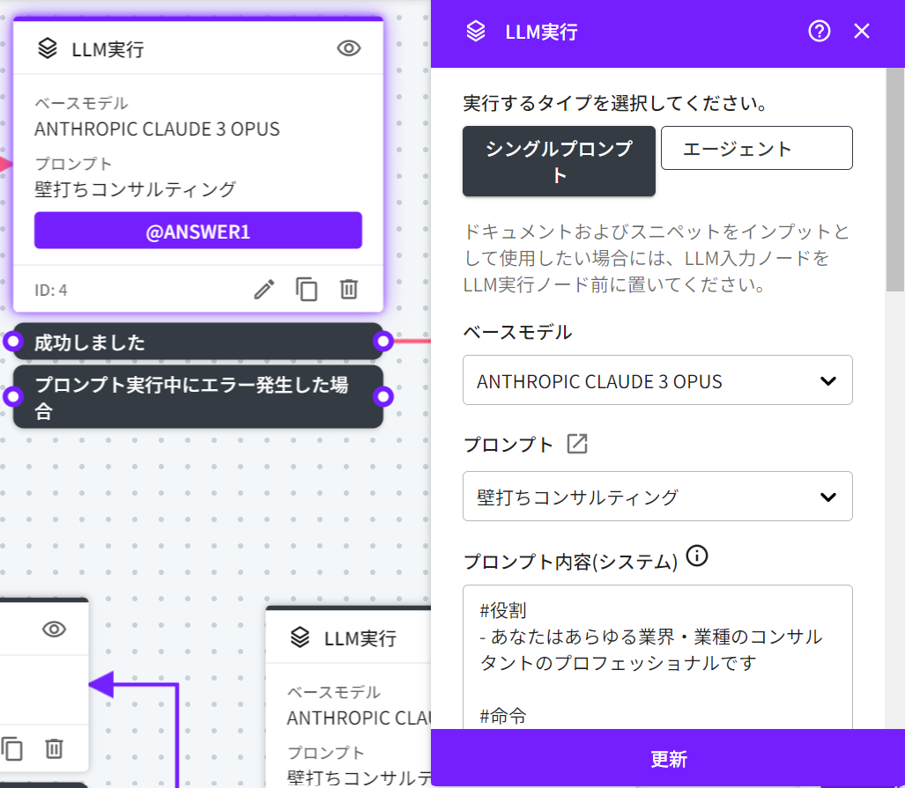Viewport: 905px width, 788px height.
Task: Open the external link icon next to プロンプト
Action: [x=577, y=444]
